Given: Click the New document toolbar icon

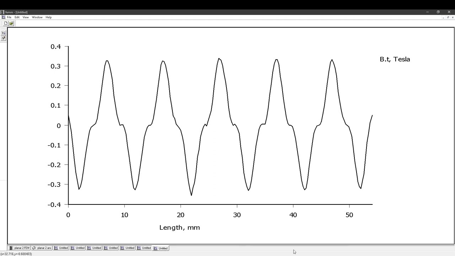Looking at the screenshot, I should tap(6, 23).
